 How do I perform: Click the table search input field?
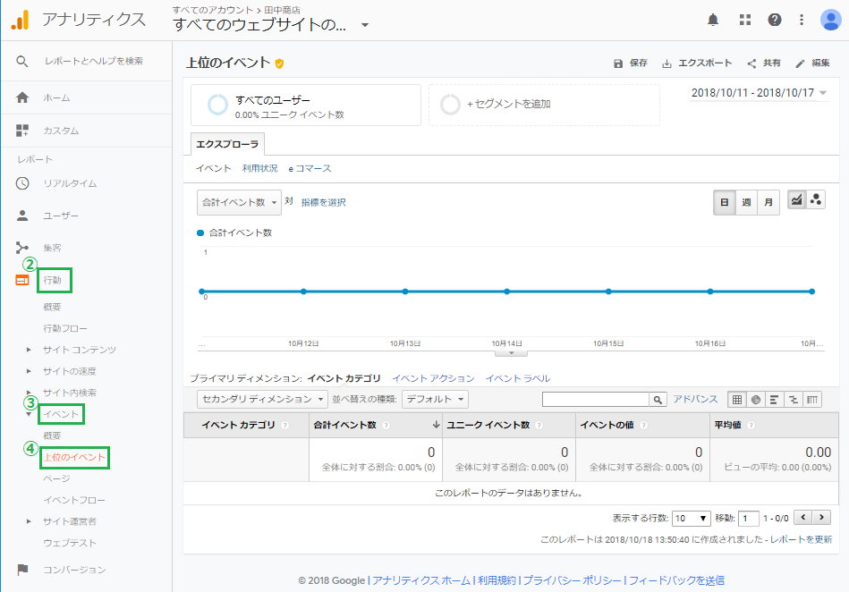click(x=596, y=400)
